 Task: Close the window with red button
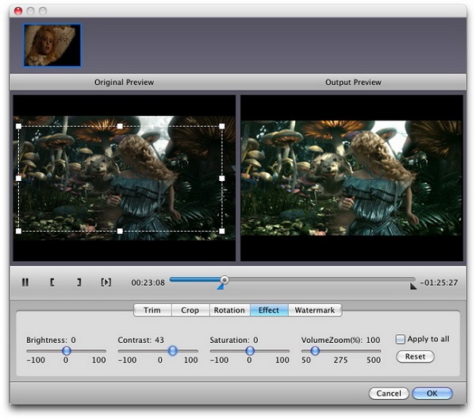point(18,11)
